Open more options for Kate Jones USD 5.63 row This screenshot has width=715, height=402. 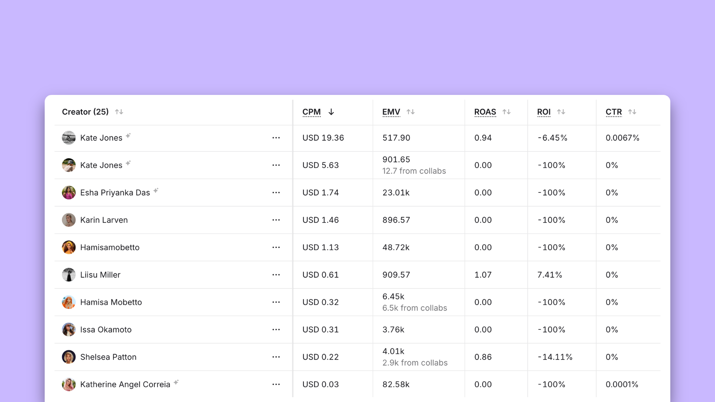click(276, 165)
